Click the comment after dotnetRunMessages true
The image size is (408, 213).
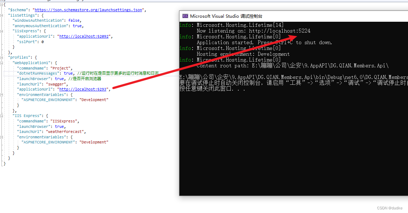(x=118, y=74)
